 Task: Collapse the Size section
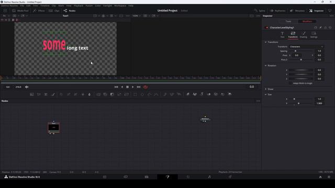pos(265,95)
